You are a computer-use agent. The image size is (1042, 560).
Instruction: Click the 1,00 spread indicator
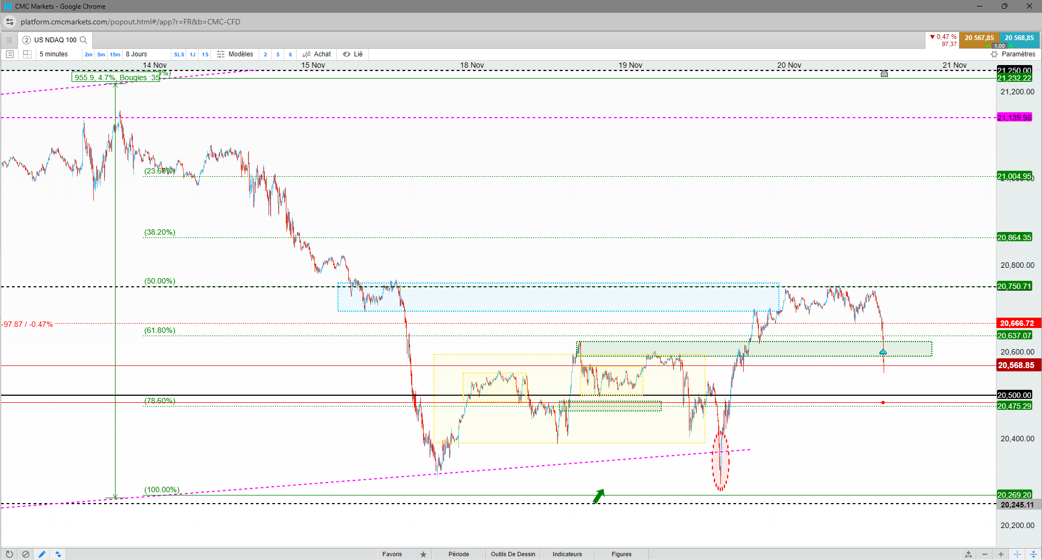1000,46
